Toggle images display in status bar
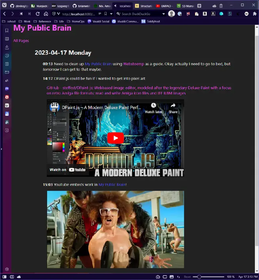The image size is (259, 280). tap(172, 277)
